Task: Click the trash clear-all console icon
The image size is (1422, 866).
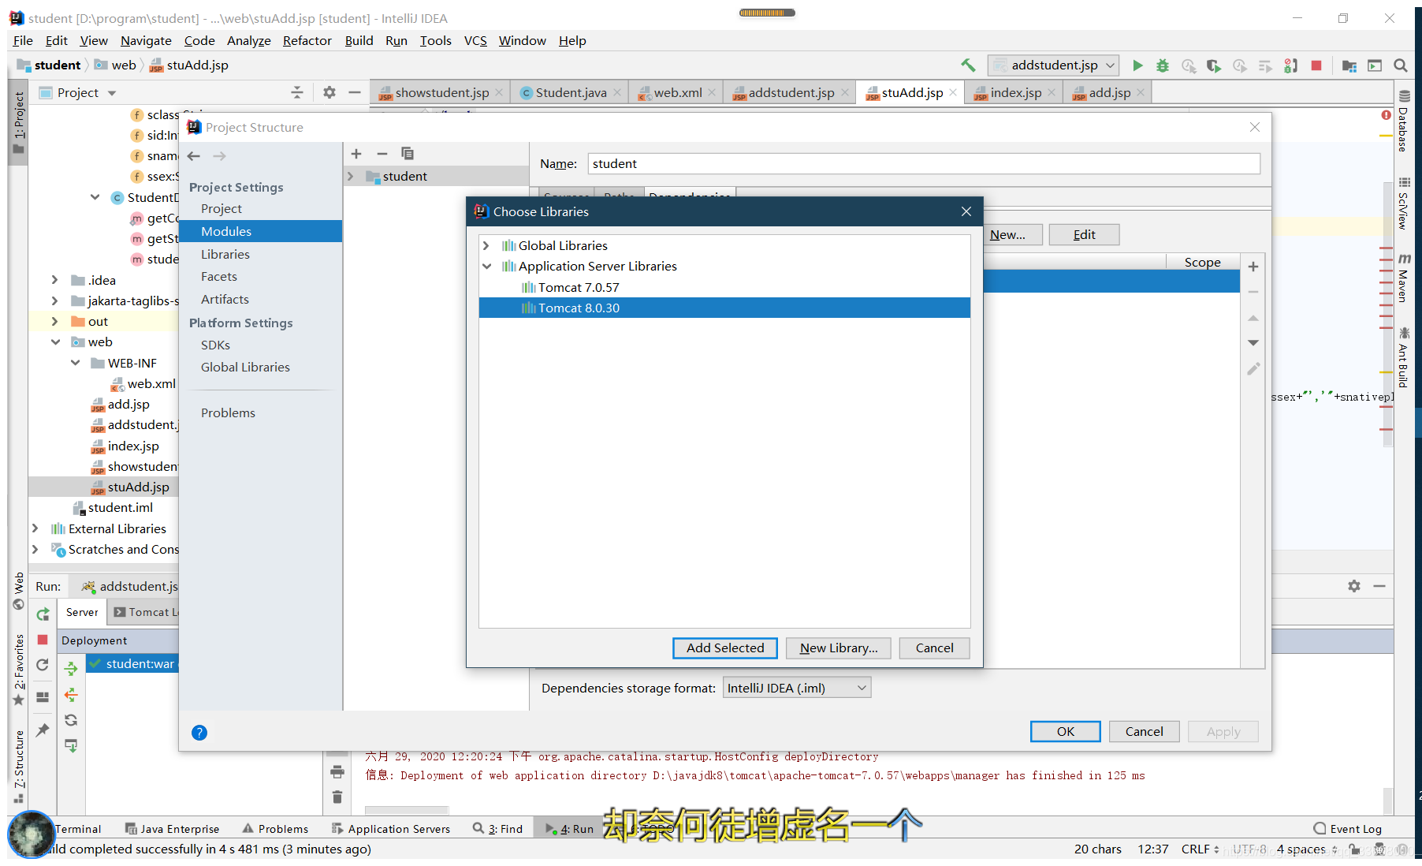Action: tap(337, 797)
